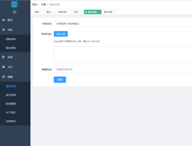Image resolution: width=192 pixels, height=146 pixels.
Task: Switch to the 房源 tab
Action: (x=38, y=12)
